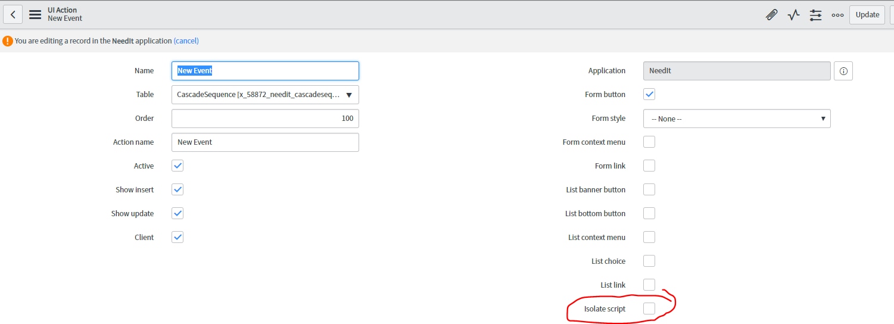This screenshot has height=324, width=894.
Task: Click the Name input field
Action: coord(265,71)
